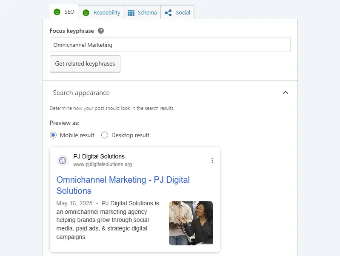The image size is (340, 256).
Task: Click PJ Digital Solutions site name
Action: tap(99, 156)
